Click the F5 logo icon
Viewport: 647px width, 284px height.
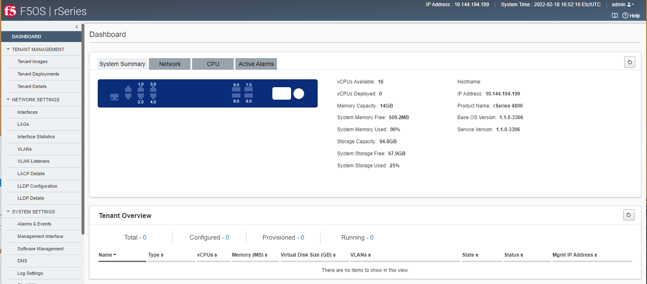[x=10, y=11]
